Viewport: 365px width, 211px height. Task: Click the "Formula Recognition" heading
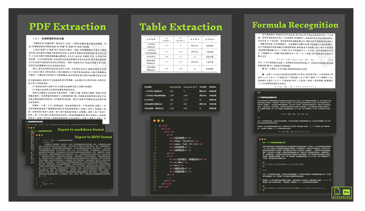[x=295, y=25]
